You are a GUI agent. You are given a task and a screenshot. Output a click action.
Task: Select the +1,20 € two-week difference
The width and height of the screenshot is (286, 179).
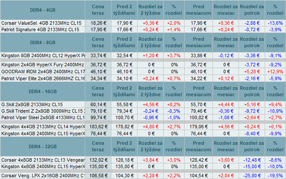pos(151,55)
